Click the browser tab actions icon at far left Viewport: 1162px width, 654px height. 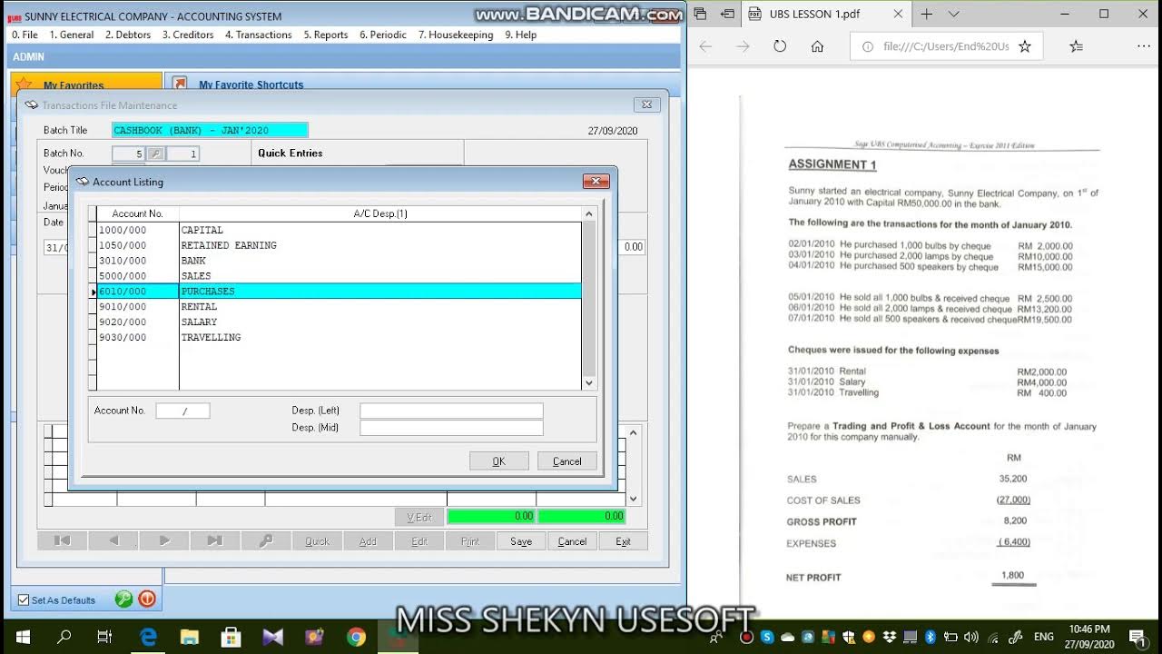click(x=700, y=14)
